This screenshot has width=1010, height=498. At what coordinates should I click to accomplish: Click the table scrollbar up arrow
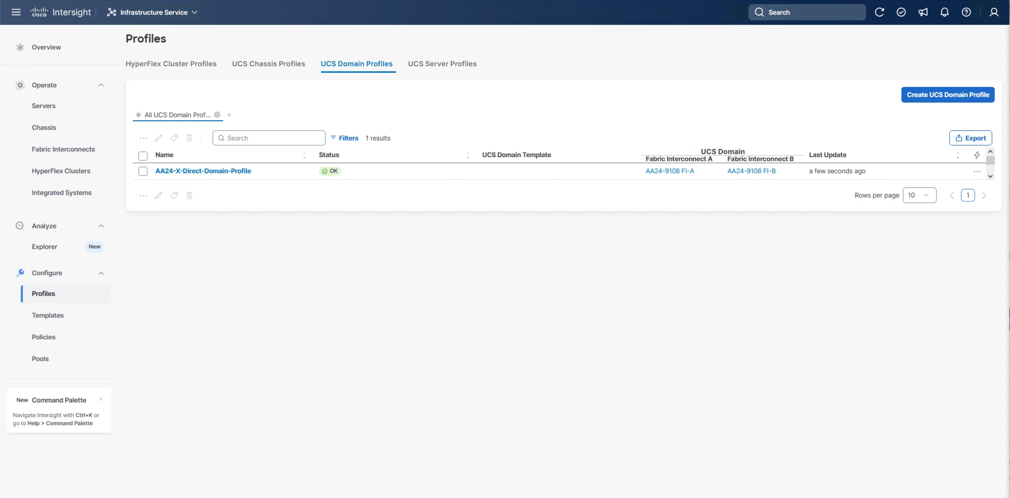[990, 152]
